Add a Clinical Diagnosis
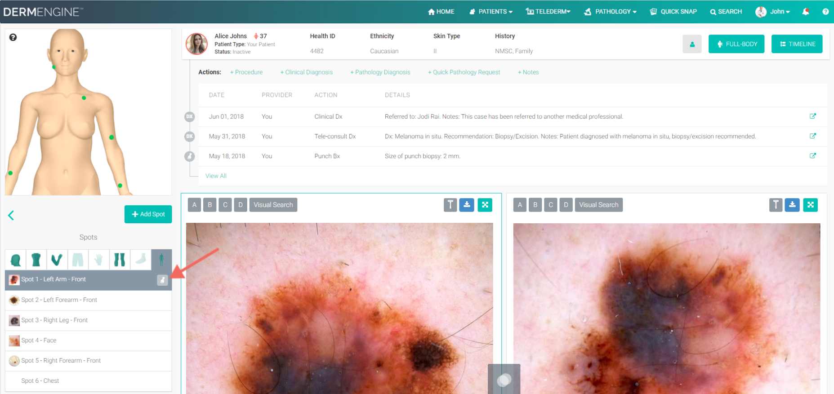The image size is (834, 394). tap(307, 72)
